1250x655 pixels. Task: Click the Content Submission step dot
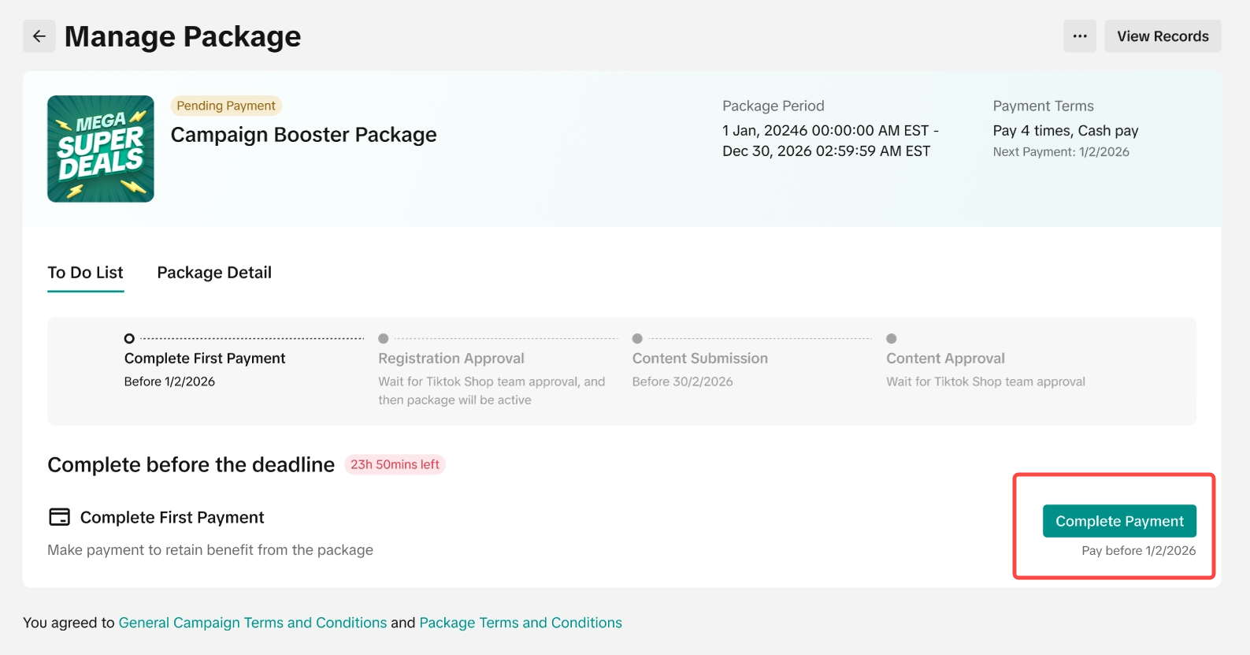click(x=637, y=339)
